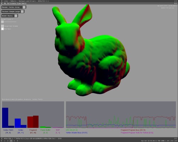The height and width of the screenshot is (142, 178).
Task: Select the GL Performance Experiments window title
Action: coord(15,3)
